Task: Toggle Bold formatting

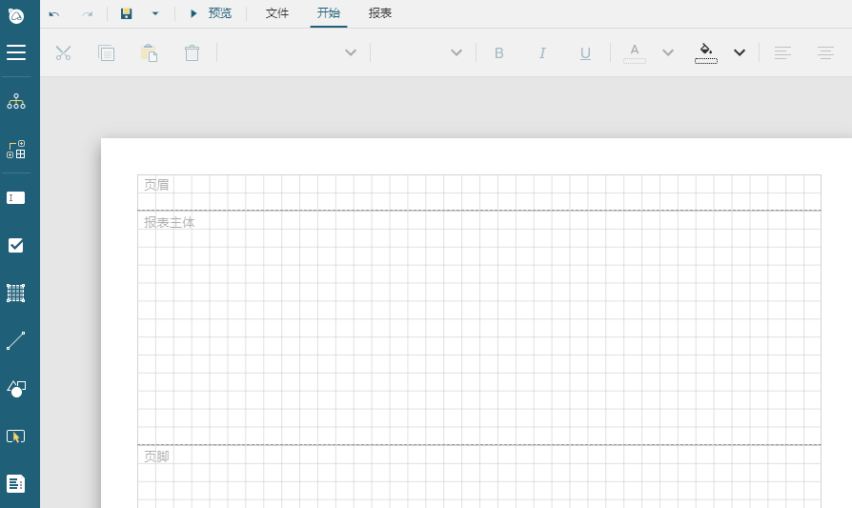Action: tap(498, 52)
